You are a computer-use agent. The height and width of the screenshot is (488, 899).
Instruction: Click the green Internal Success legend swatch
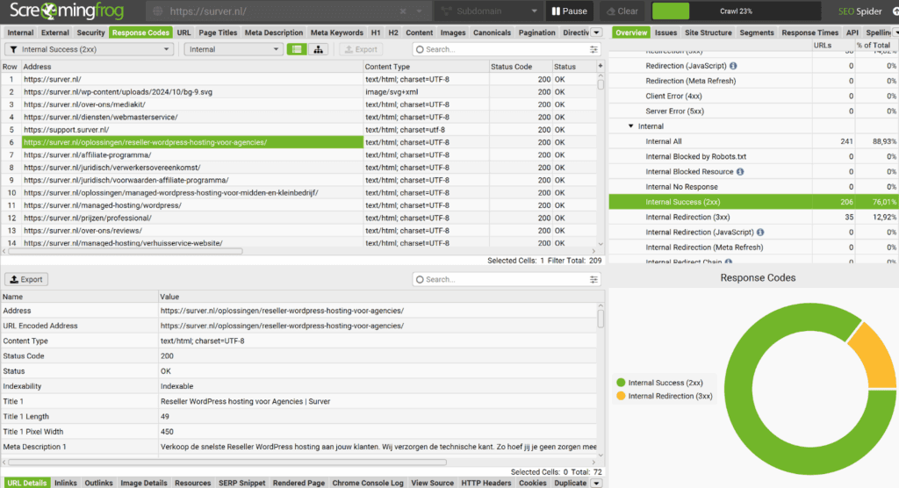621,383
